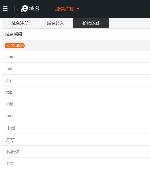Switch to the 域名转入 tab
The width and height of the screenshot is (150, 172).
[56, 23]
